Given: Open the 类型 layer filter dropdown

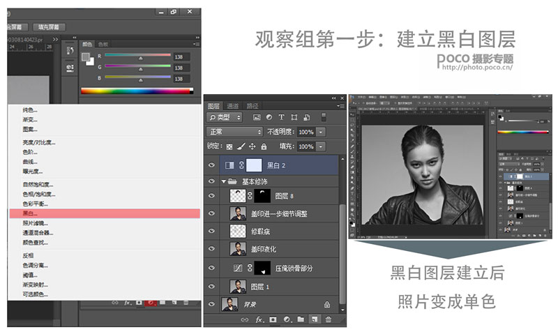Looking at the screenshot, I should tap(225, 117).
